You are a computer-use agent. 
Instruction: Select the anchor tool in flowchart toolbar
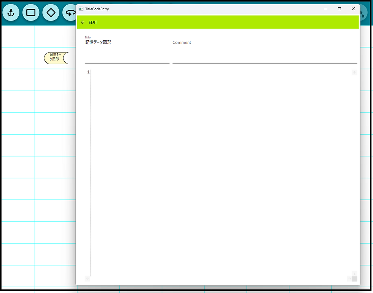(11, 13)
